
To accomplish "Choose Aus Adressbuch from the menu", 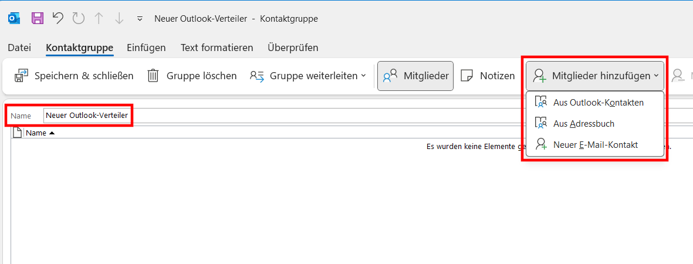I will coord(595,124).
